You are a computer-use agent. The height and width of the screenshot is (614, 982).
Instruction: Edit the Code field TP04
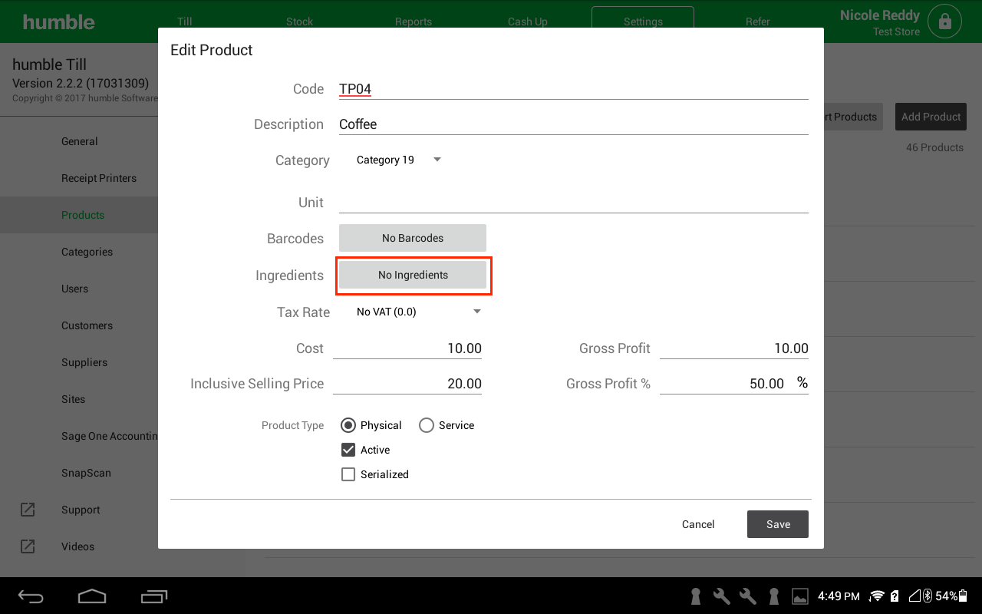point(574,89)
